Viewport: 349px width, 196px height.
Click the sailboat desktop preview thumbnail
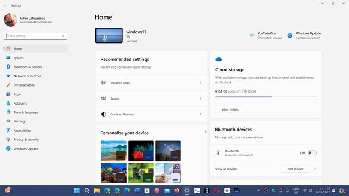[109, 35]
